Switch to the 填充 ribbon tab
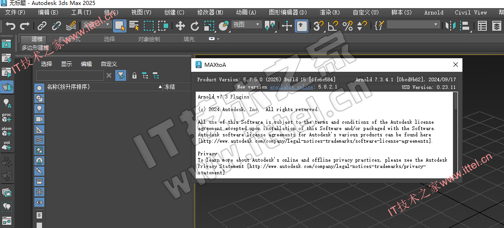 [x=189, y=39]
